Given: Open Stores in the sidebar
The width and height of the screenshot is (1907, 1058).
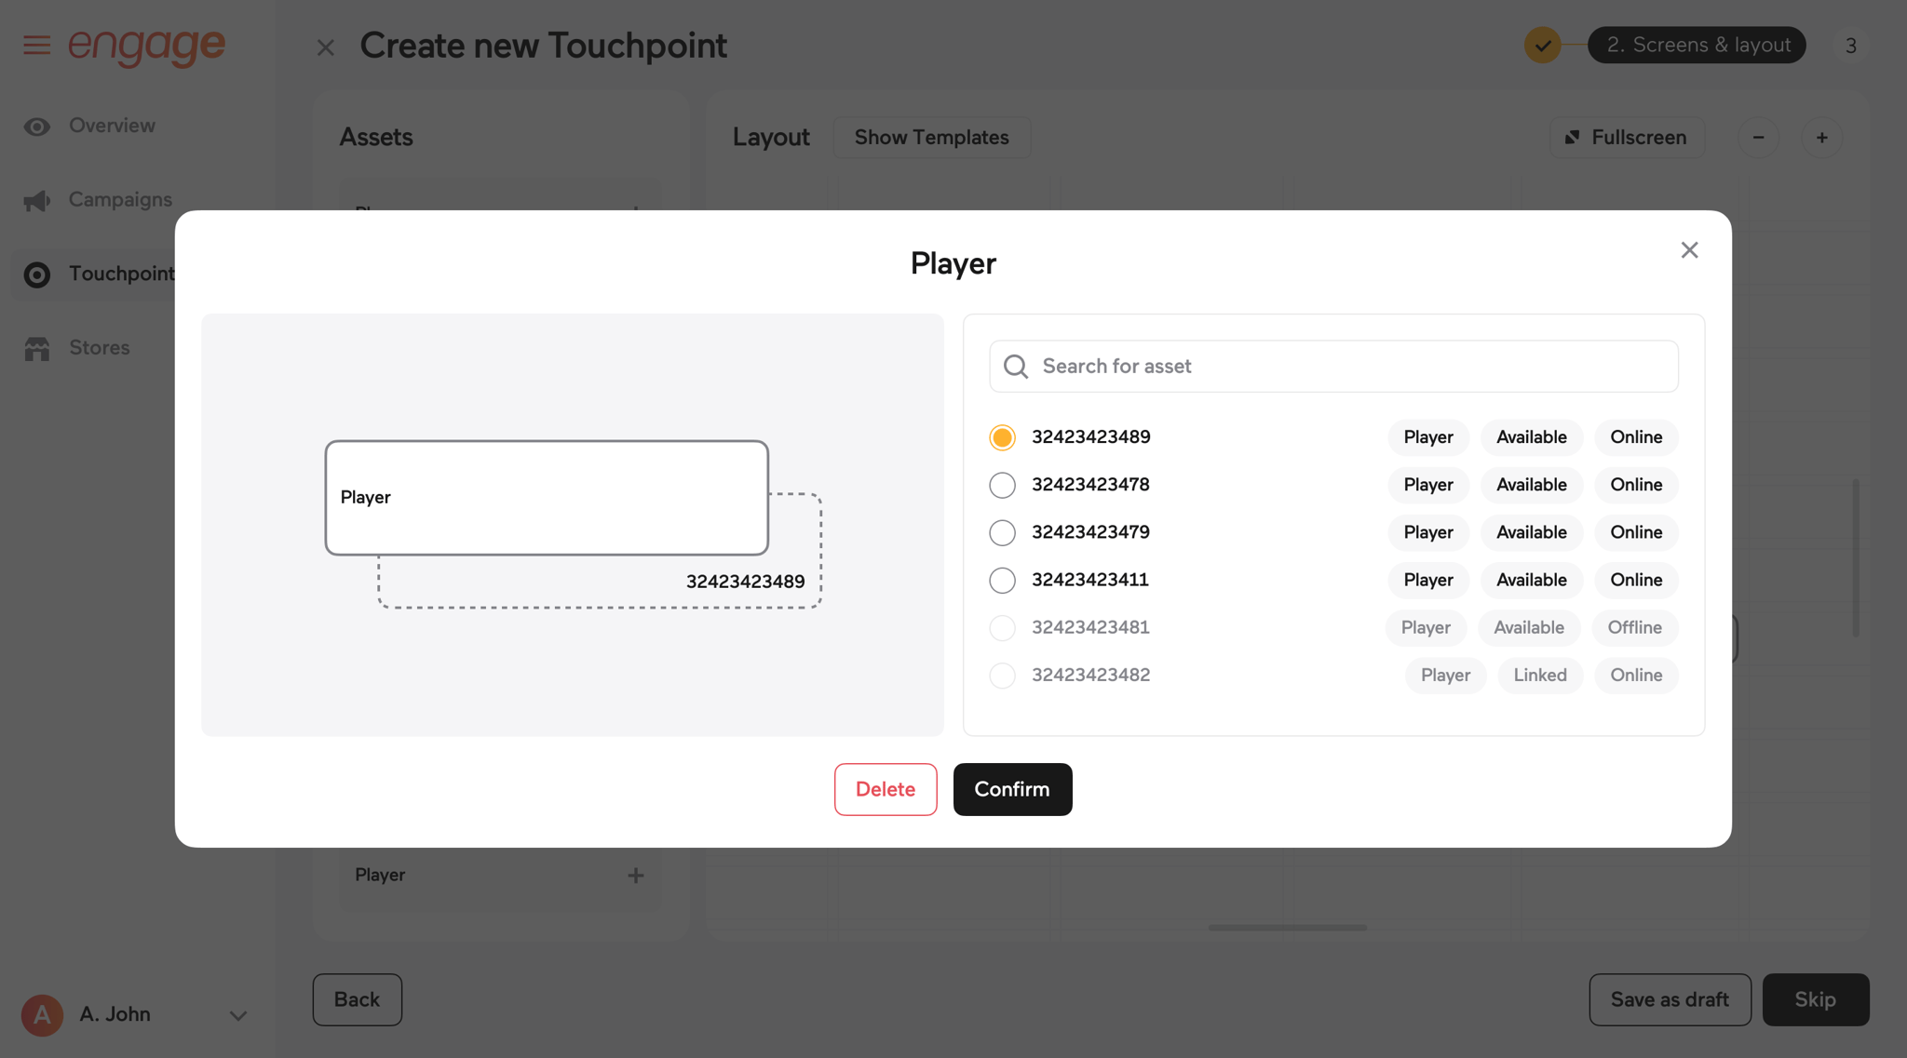Looking at the screenshot, I should (x=99, y=347).
